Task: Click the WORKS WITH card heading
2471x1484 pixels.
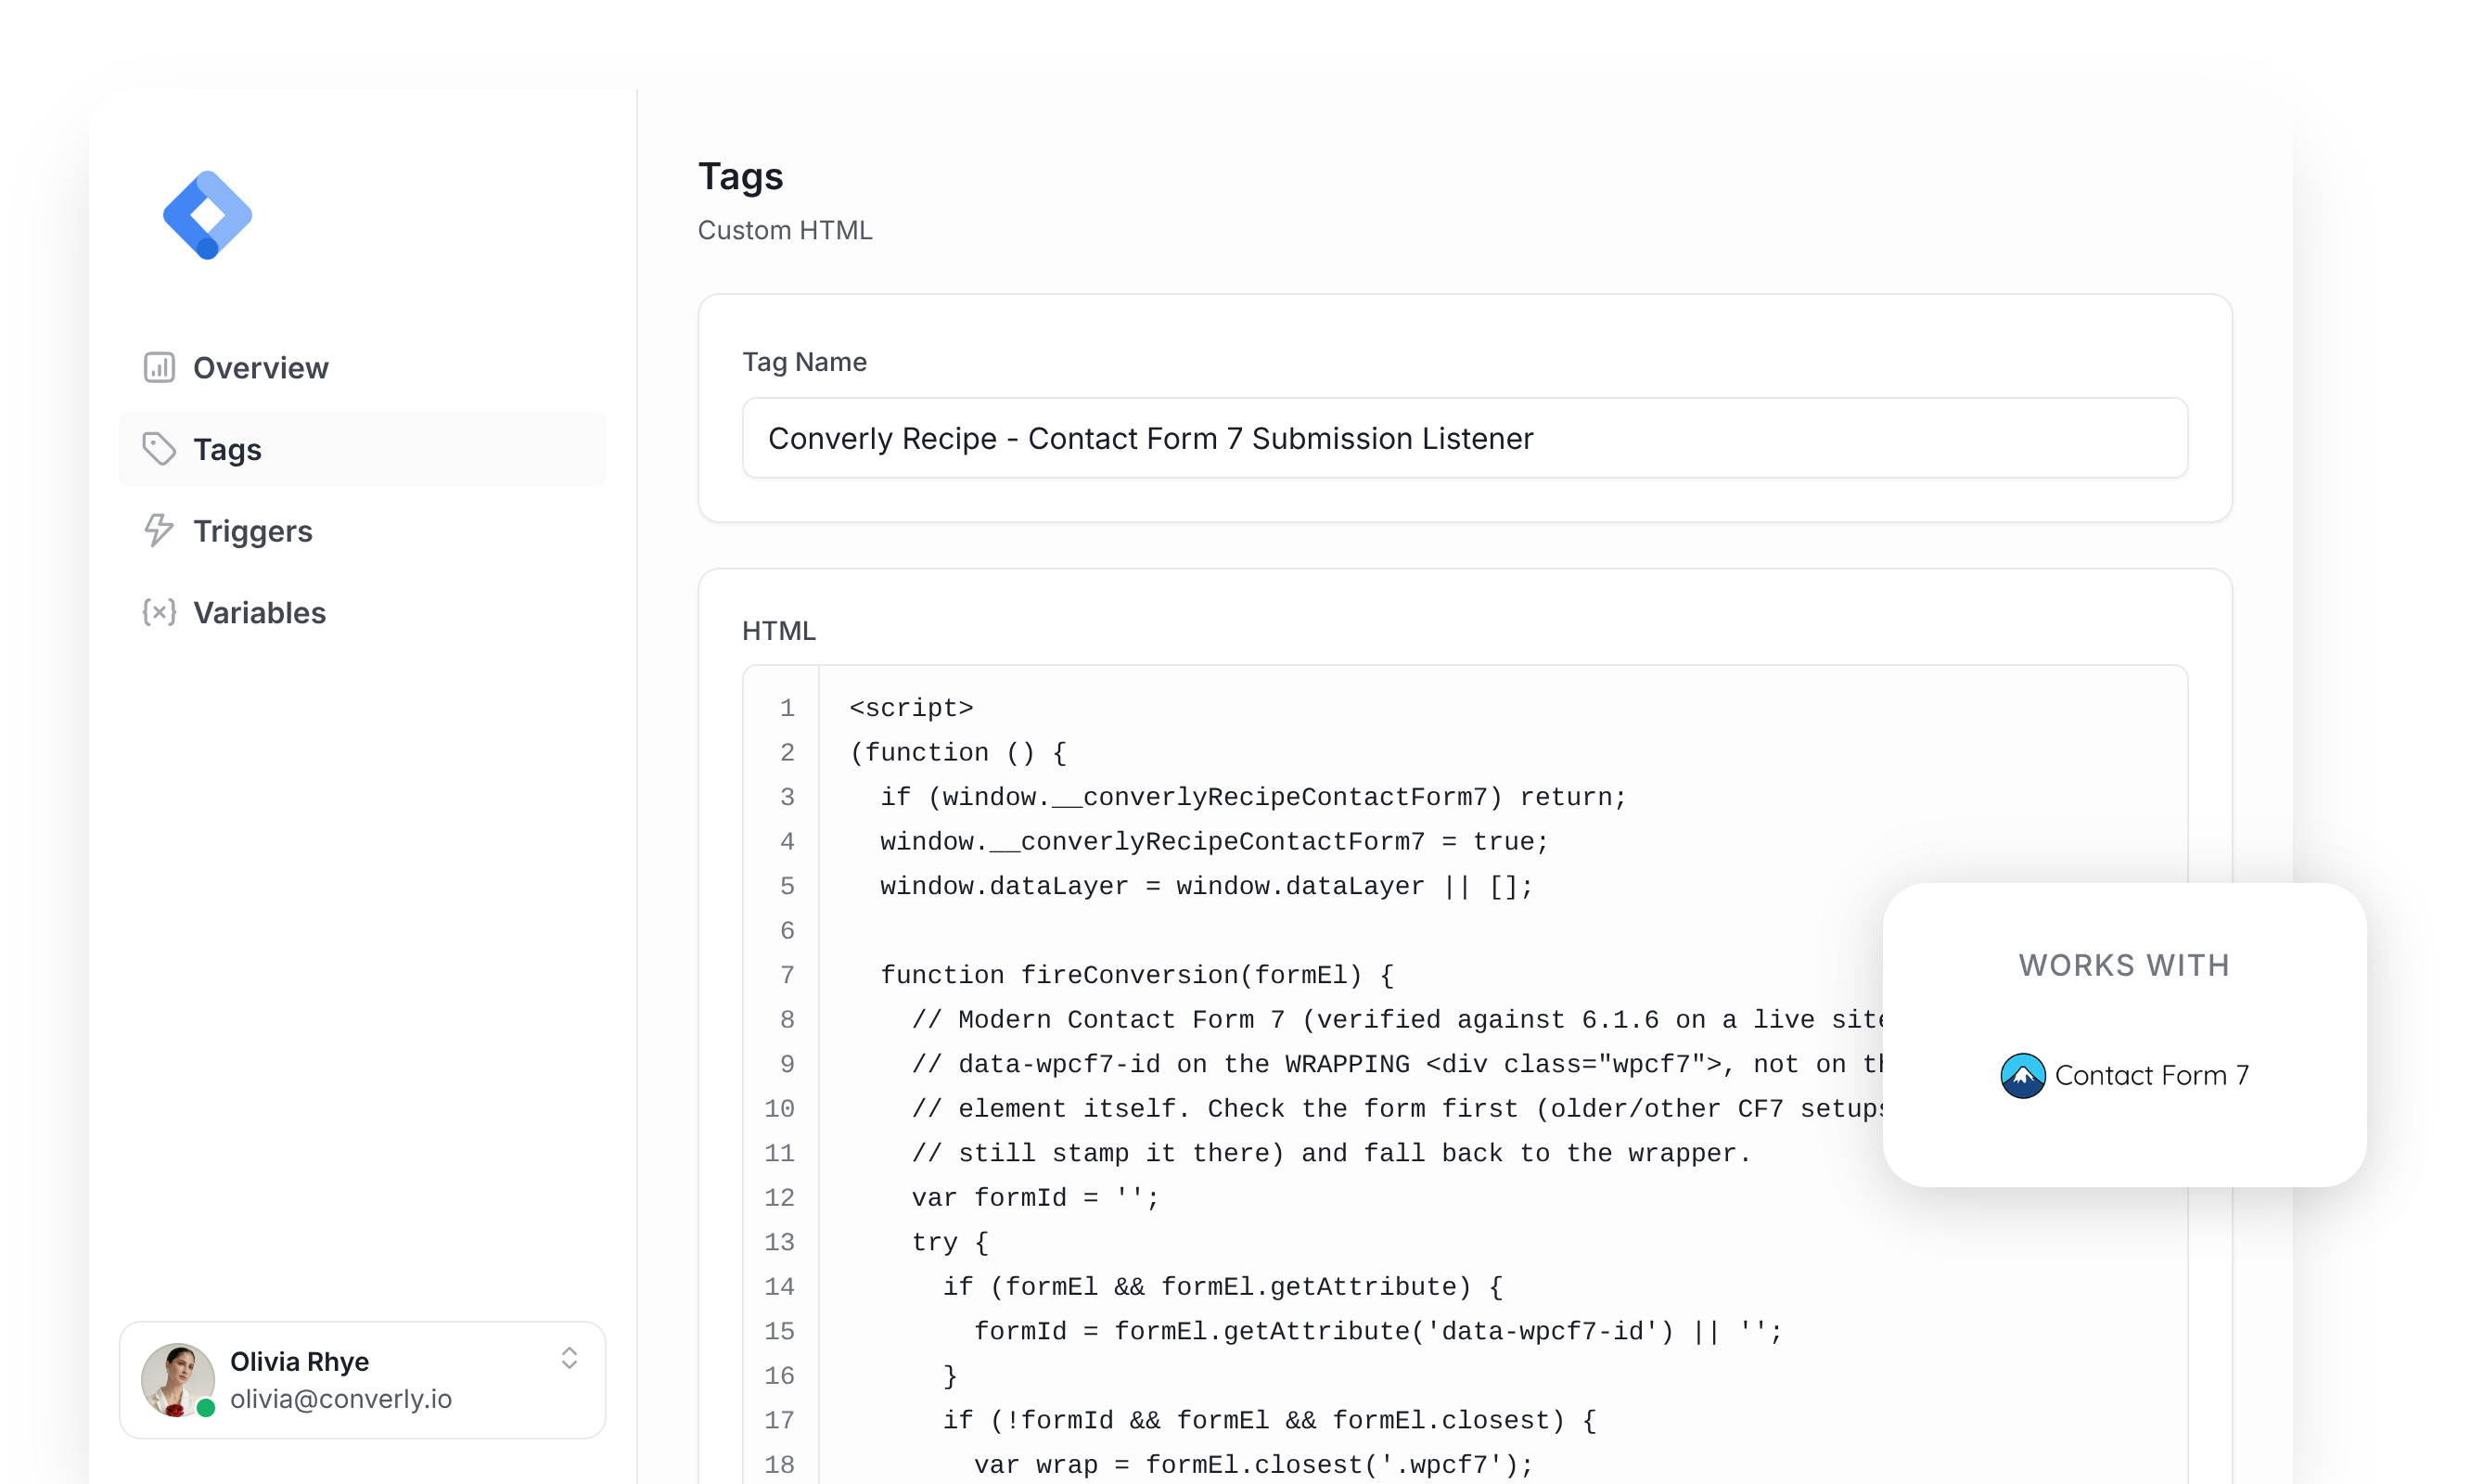Action: 2124,965
